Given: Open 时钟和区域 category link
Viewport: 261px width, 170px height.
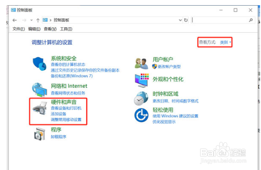Looking at the screenshot, I should click(x=166, y=94).
